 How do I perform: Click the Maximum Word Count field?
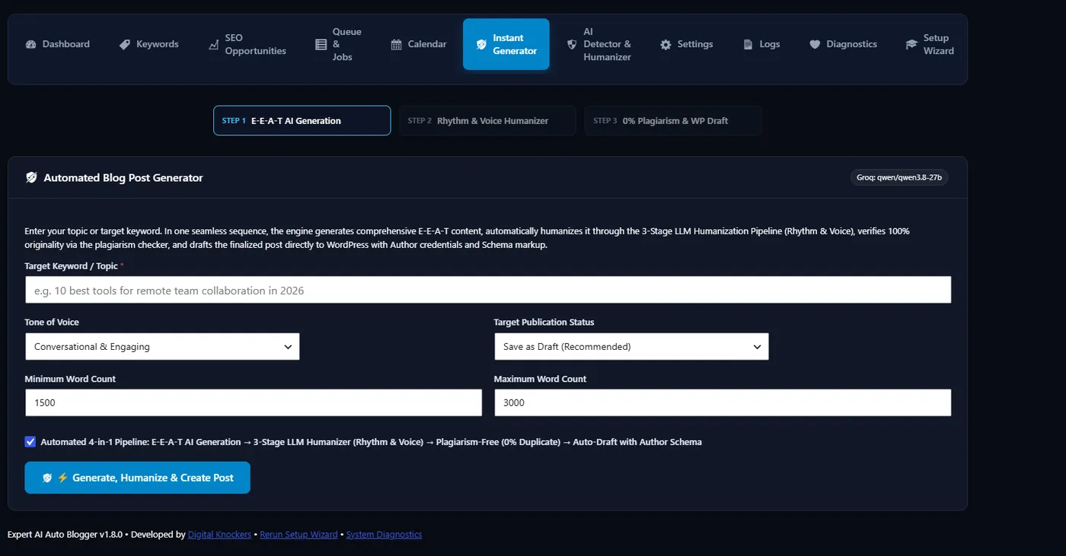click(723, 402)
